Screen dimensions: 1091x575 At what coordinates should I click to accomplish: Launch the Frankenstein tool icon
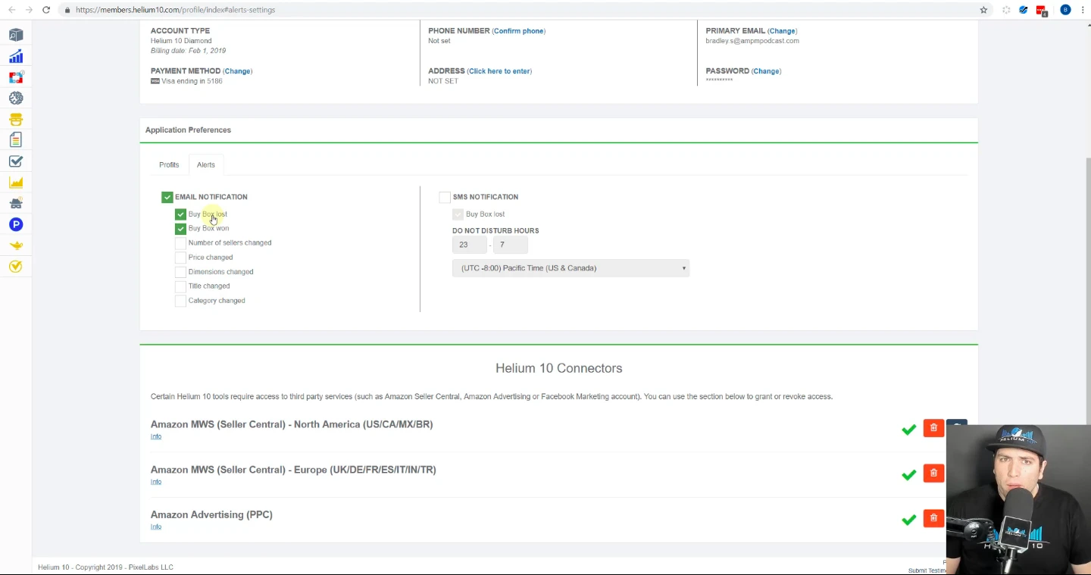[x=16, y=119]
